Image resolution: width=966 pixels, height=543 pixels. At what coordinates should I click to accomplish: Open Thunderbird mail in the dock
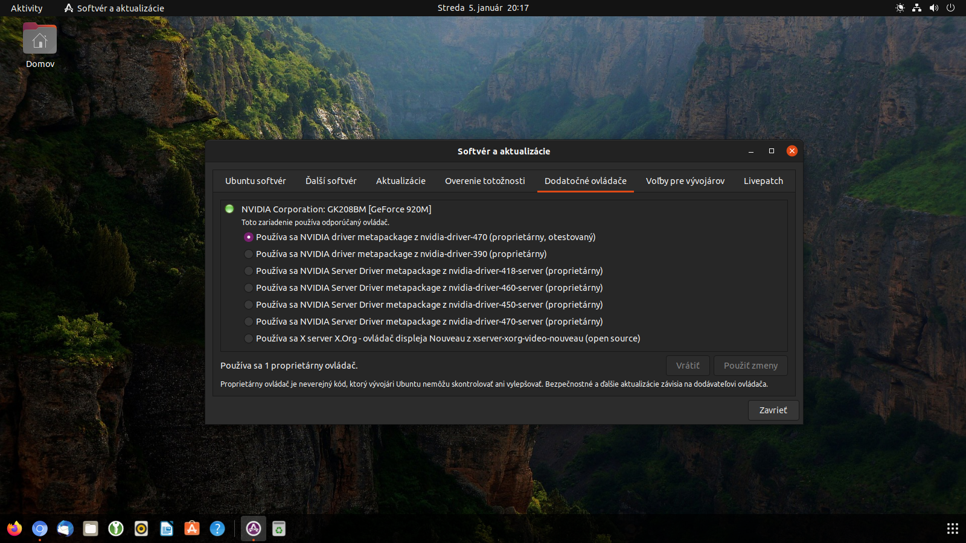65,529
